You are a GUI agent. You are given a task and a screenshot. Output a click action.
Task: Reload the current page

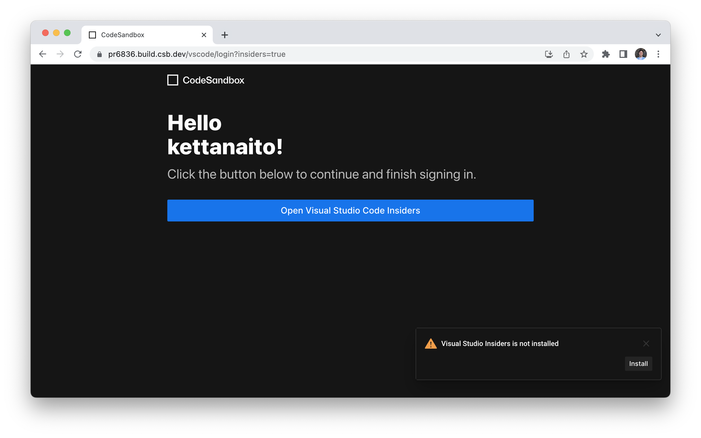[78, 54]
